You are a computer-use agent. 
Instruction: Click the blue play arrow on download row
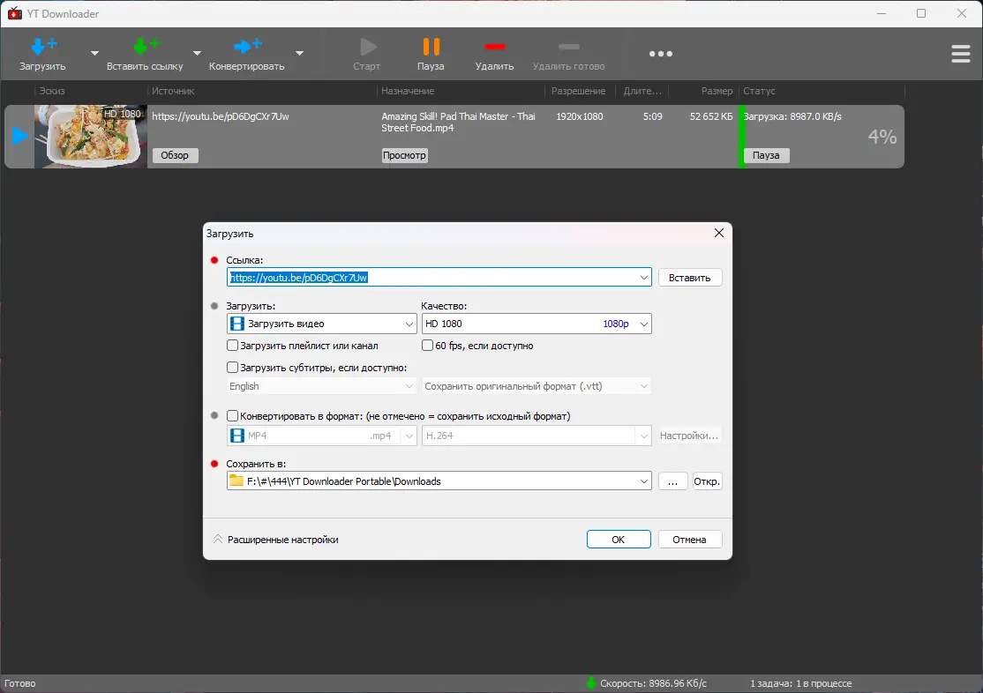(19, 136)
